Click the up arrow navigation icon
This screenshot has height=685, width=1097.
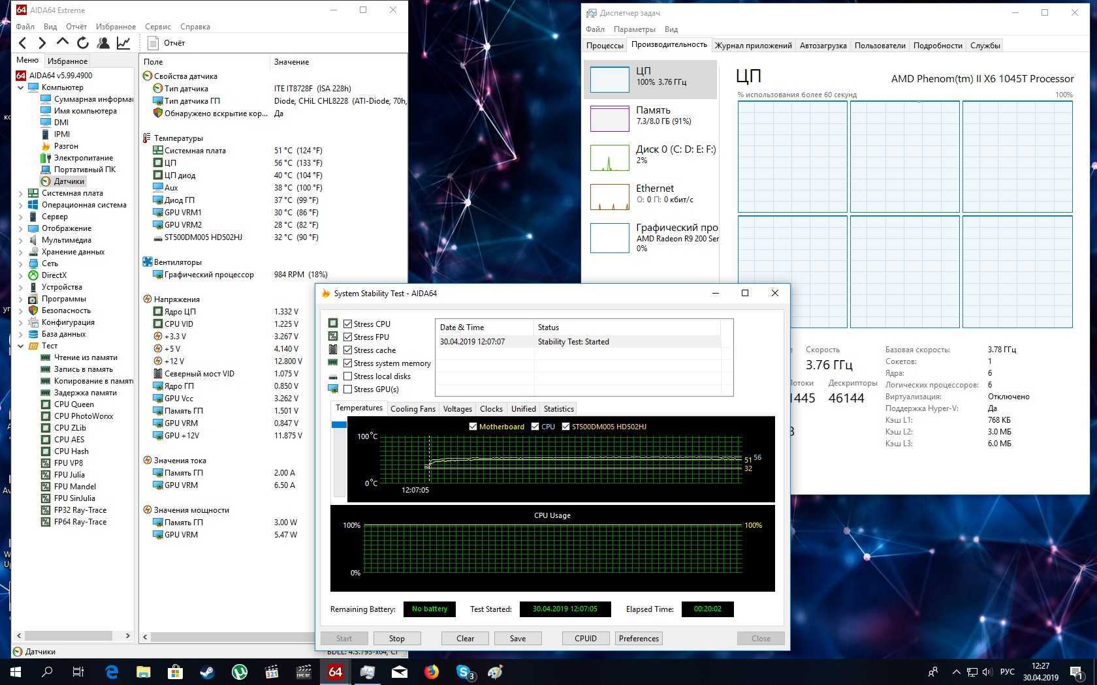63,42
